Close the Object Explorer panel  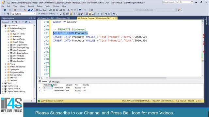click(x=34, y=18)
